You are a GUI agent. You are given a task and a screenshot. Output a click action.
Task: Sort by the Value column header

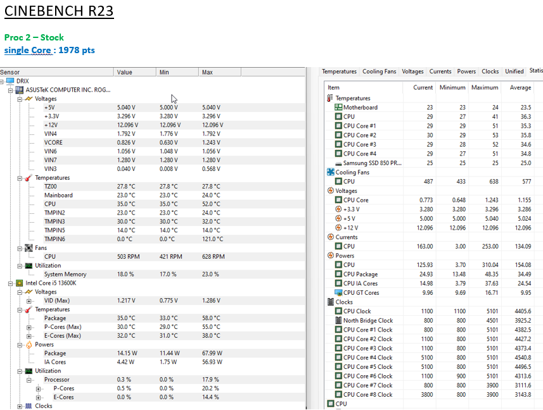(x=135, y=72)
